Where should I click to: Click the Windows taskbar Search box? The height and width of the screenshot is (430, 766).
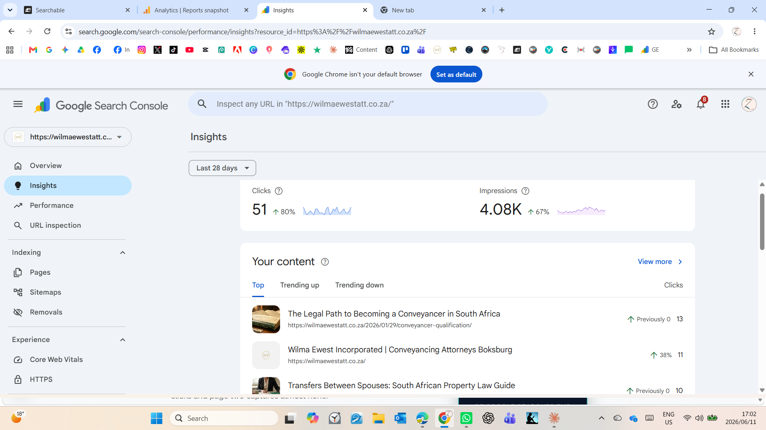[x=224, y=418]
